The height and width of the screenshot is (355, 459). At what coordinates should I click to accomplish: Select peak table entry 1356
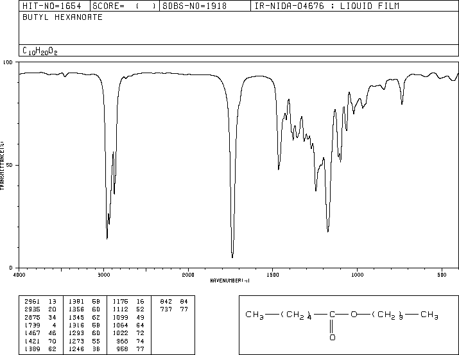click(x=76, y=309)
